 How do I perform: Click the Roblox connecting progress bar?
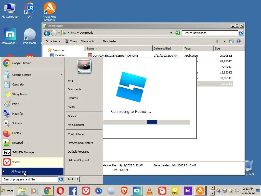pyautogui.click(x=146, y=122)
